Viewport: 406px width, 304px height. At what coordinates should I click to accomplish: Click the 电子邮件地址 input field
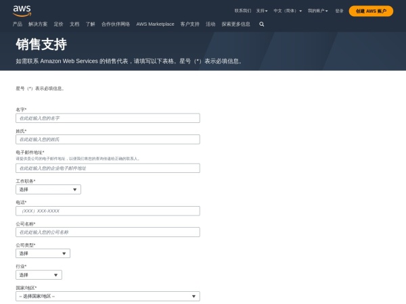tap(108, 168)
